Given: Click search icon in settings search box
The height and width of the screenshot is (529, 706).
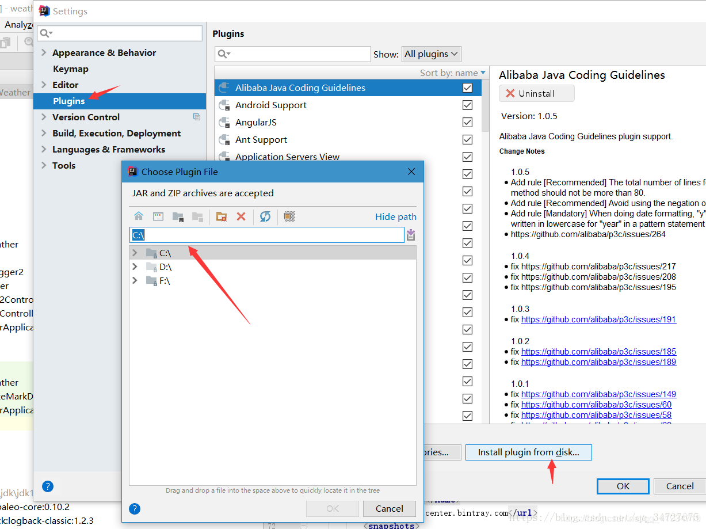Looking at the screenshot, I should pos(46,33).
